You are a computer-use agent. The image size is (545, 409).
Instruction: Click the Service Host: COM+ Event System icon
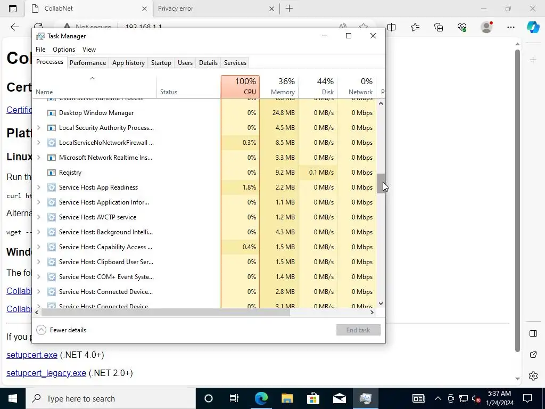(x=52, y=277)
